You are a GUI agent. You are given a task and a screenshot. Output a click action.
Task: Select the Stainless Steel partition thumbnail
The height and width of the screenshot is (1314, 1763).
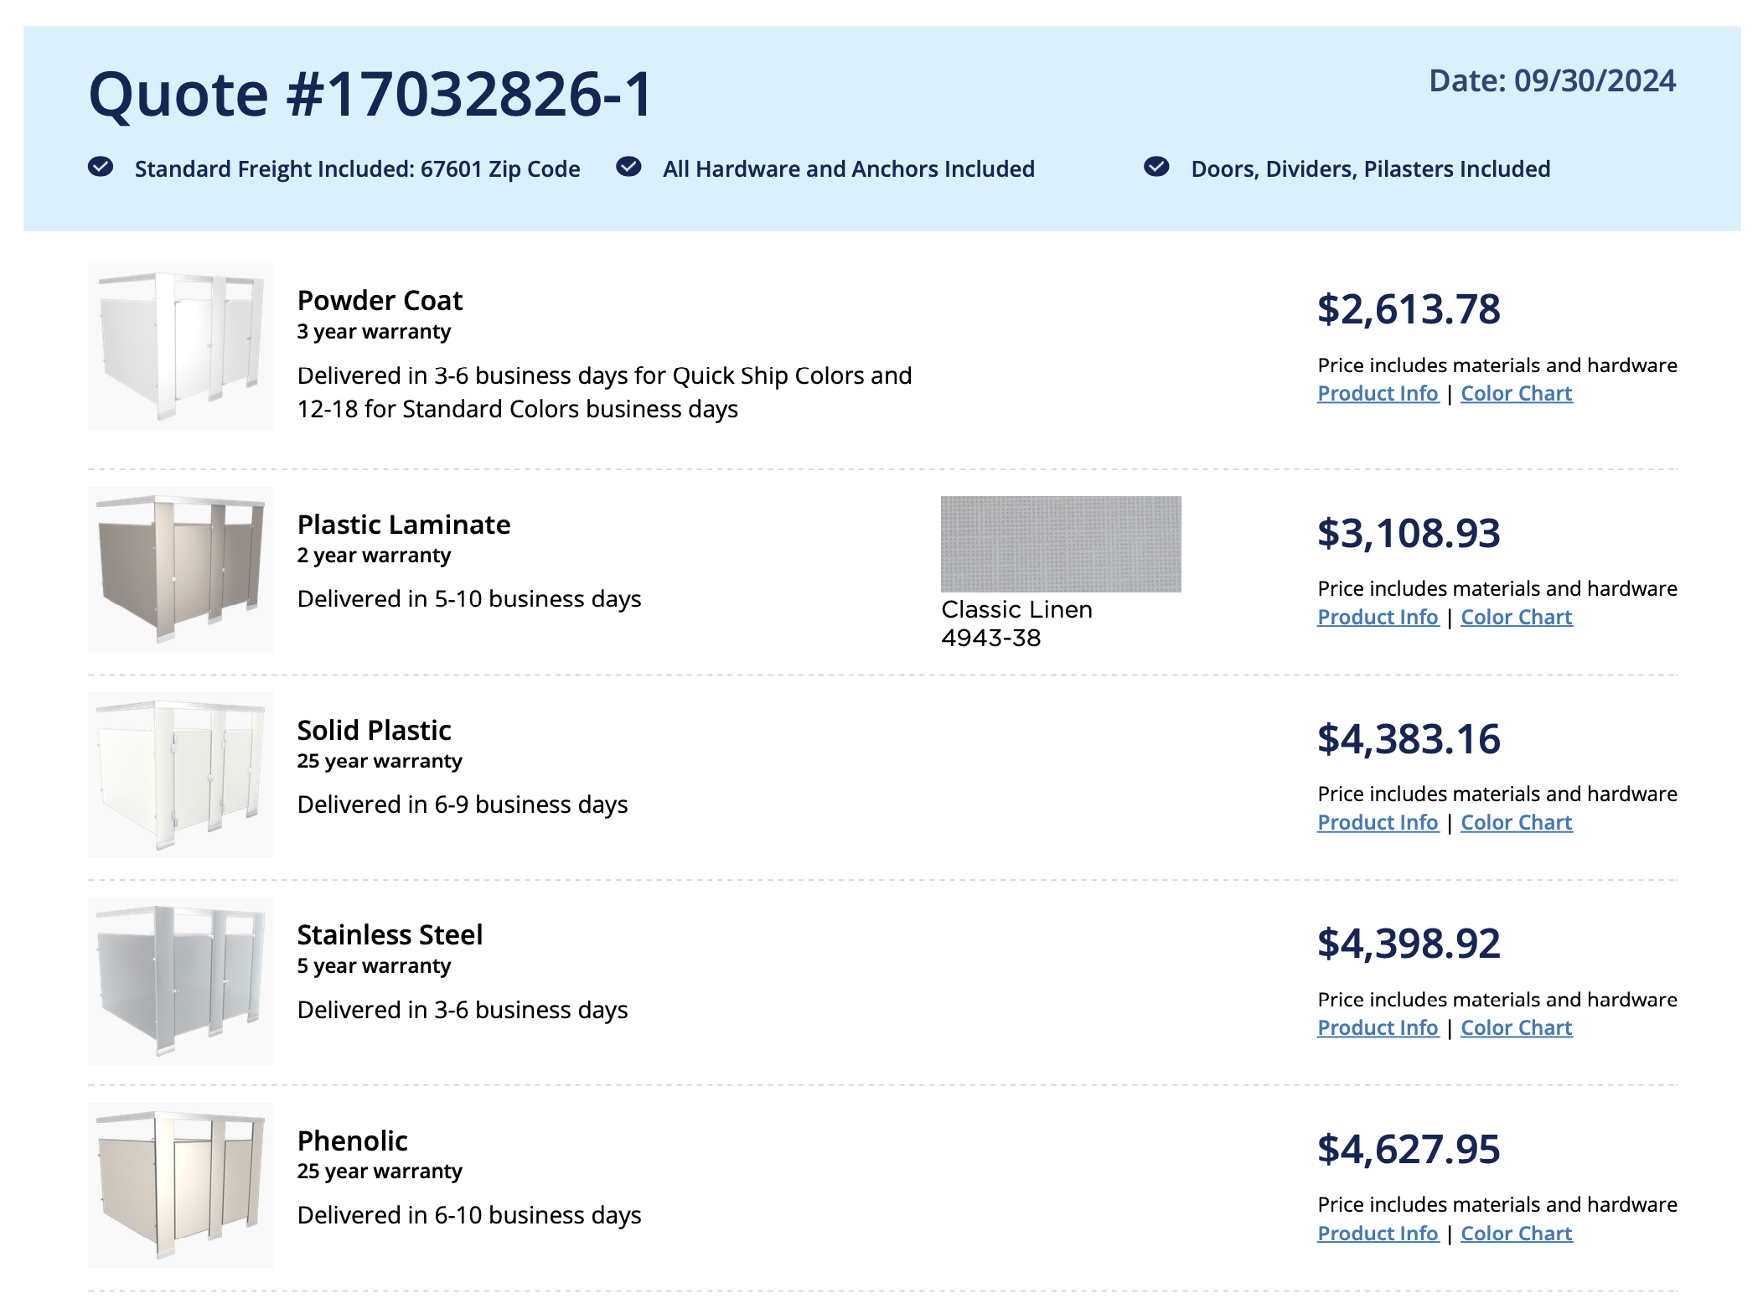click(180, 980)
